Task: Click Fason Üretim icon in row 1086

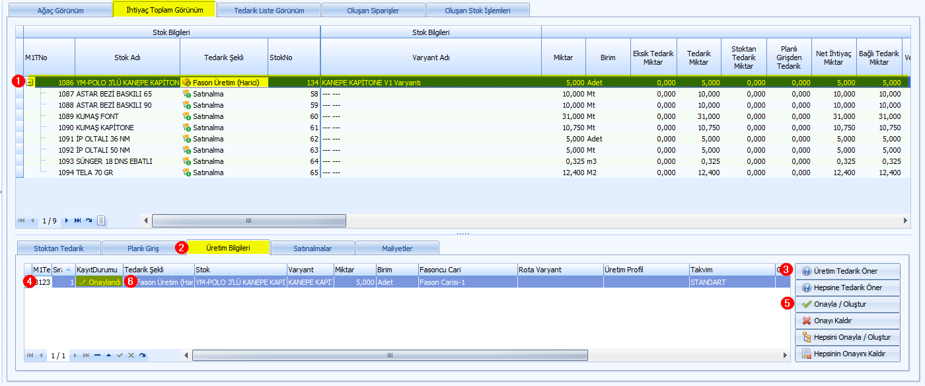Action: click(x=187, y=83)
